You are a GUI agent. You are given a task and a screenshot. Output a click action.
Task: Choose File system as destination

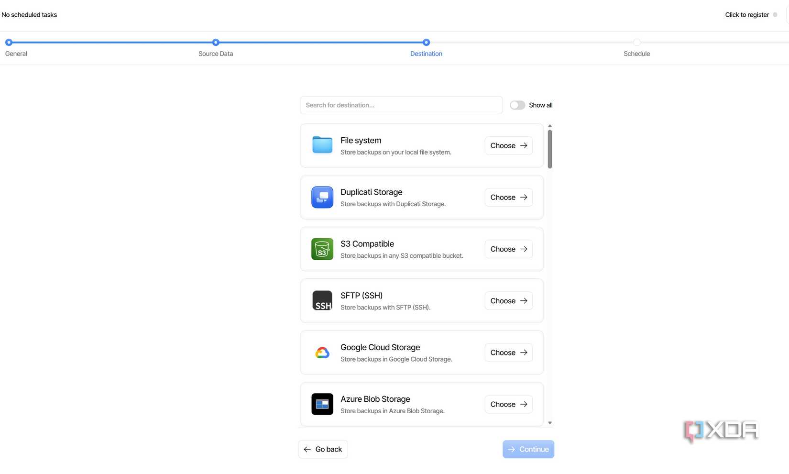[509, 145]
